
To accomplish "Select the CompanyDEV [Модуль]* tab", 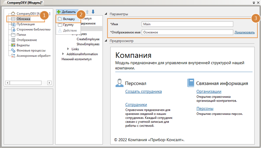I will point(25,3).
